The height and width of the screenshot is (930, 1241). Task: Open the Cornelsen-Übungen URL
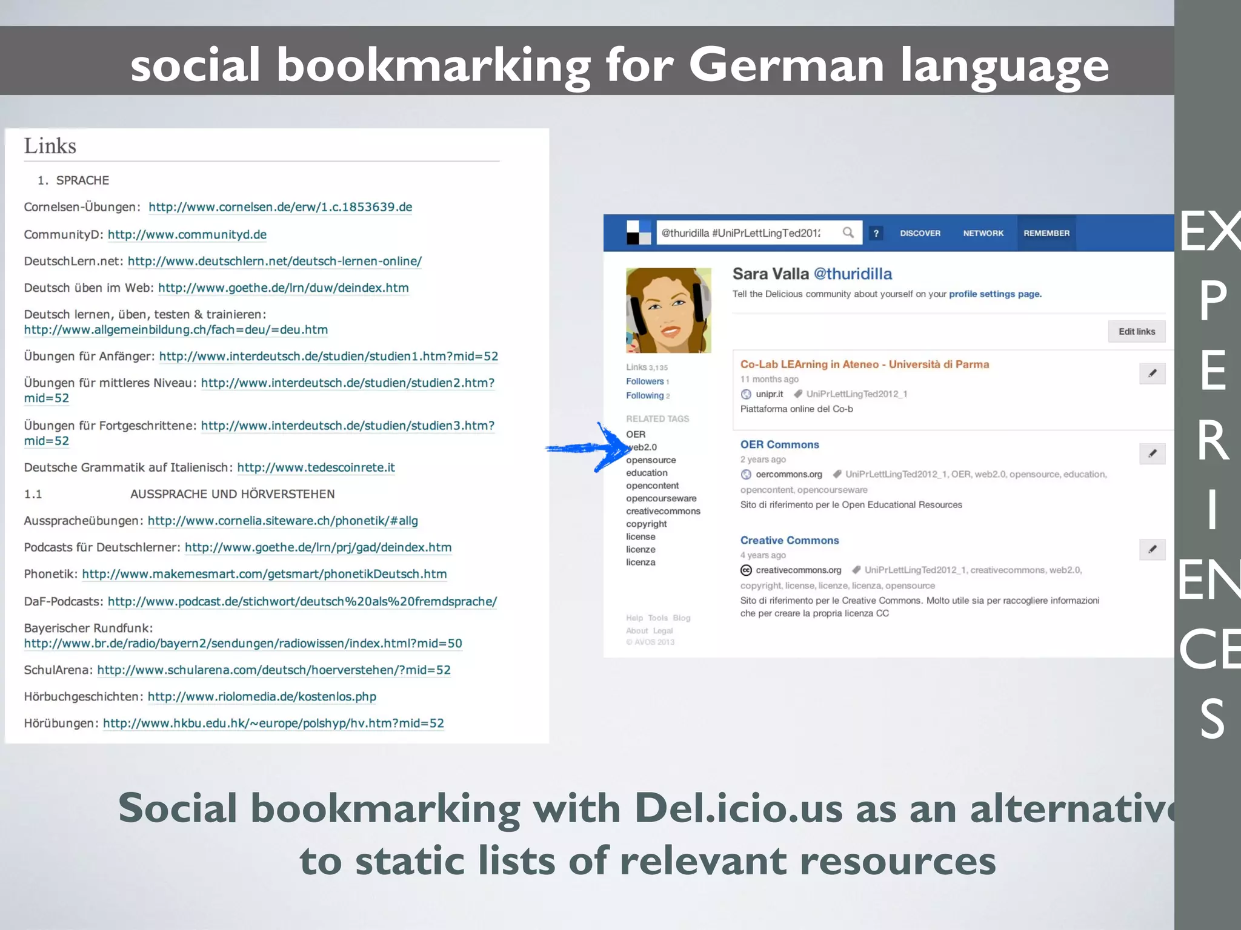[280, 207]
